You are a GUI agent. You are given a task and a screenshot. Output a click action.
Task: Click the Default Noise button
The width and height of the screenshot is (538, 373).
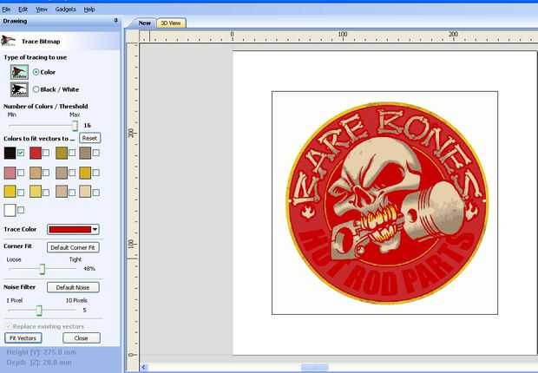(x=73, y=287)
